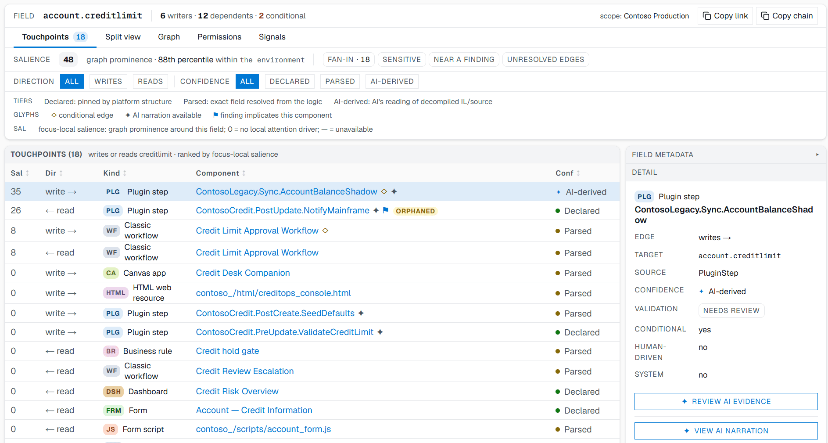Image resolution: width=828 pixels, height=443 pixels.
Task: Click the PLG badge in the NotifyMainframe row
Action: pyautogui.click(x=113, y=211)
